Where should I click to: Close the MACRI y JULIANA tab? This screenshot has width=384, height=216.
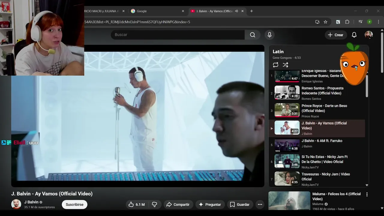(x=123, y=11)
